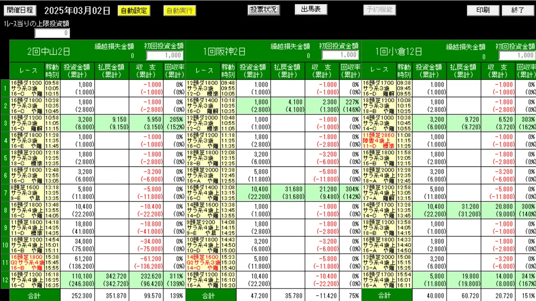This screenshot has height=301, width=536.
Task: Open the 出馬表 race card
Action: [311, 9]
